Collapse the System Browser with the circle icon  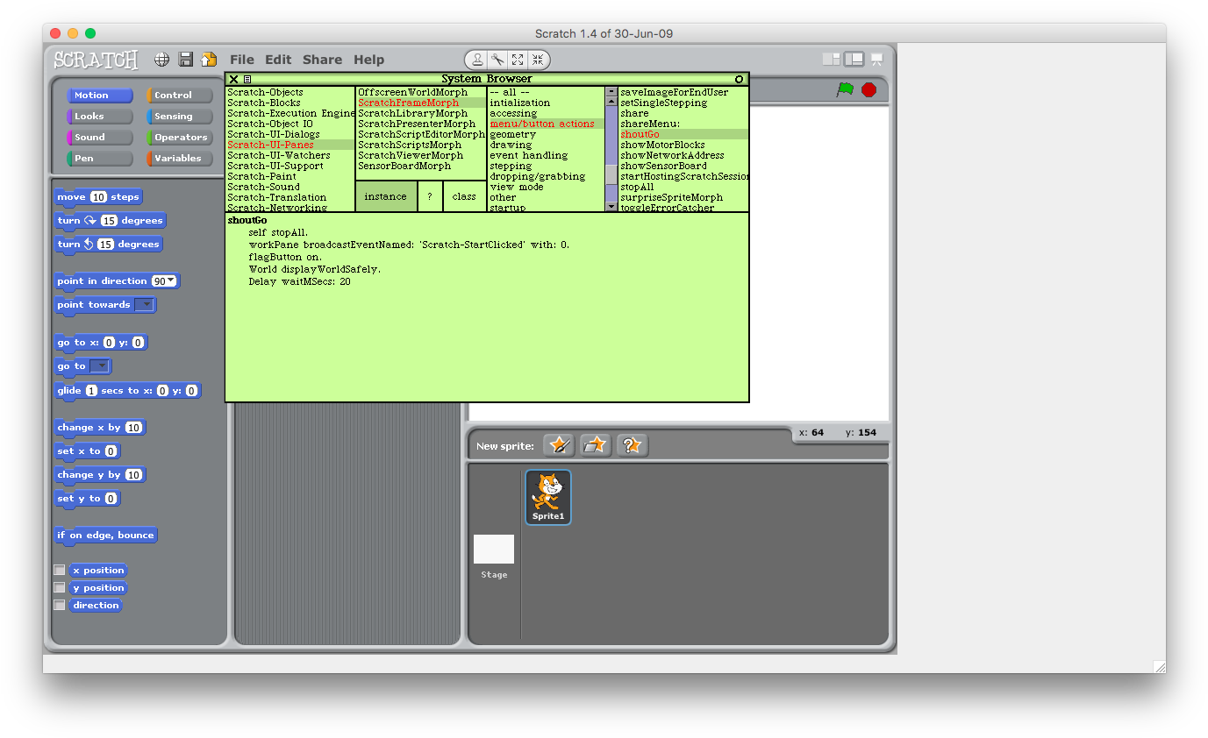coord(739,79)
